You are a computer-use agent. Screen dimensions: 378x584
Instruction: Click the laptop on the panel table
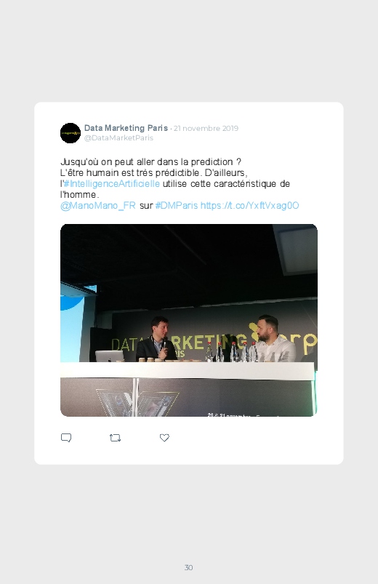pyautogui.click(x=109, y=356)
